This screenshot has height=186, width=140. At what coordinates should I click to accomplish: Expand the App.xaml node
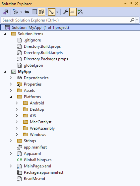pos(11,154)
